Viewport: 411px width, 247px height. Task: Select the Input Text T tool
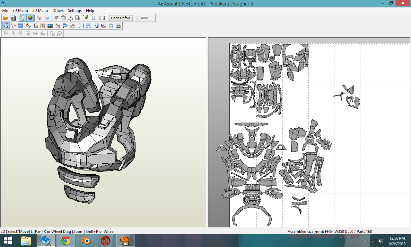click(x=43, y=26)
